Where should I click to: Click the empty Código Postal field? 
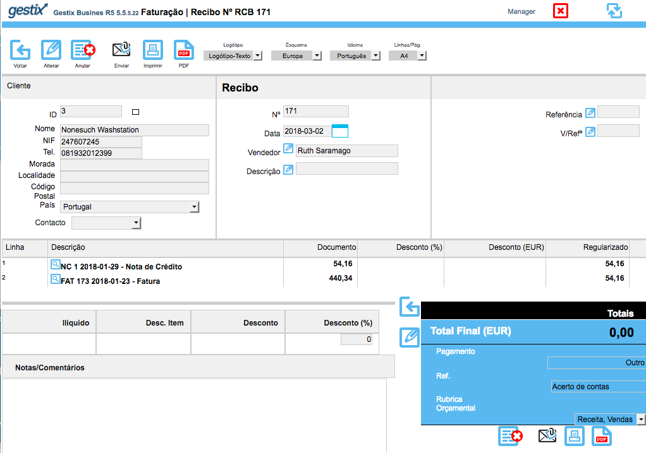point(135,188)
